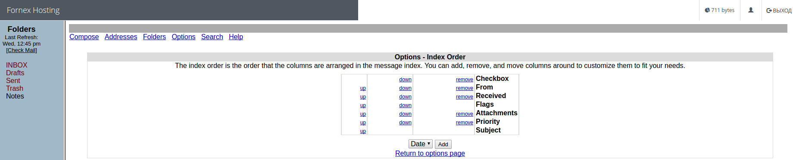This screenshot has height=160, width=793.
Task: Move Flags column down
Action: [x=405, y=105]
